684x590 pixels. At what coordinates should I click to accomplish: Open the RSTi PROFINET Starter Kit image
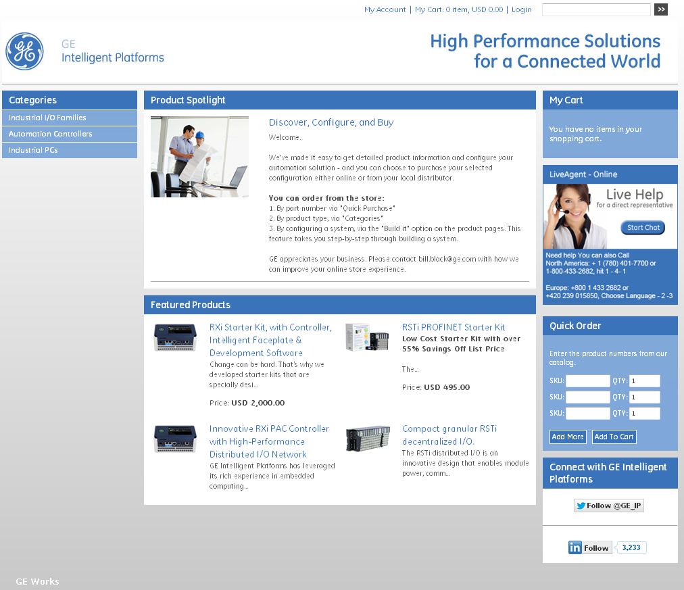(x=367, y=337)
